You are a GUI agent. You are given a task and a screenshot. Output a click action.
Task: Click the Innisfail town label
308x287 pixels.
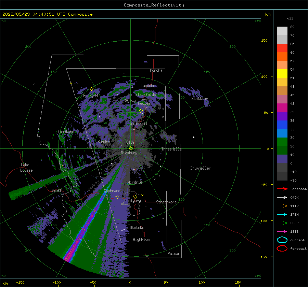138,124
